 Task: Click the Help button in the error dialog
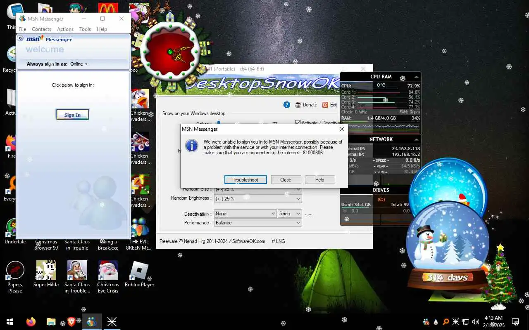click(x=319, y=180)
